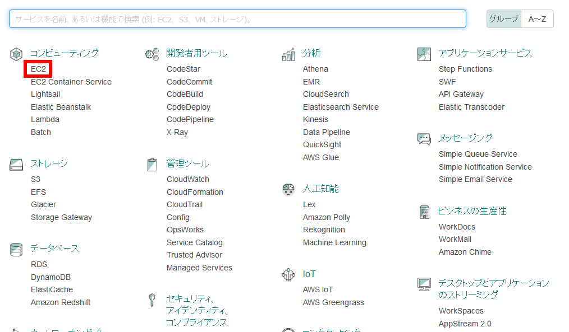Click the Storage category drive icon
The height and width of the screenshot is (332, 569).
coord(16,165)
